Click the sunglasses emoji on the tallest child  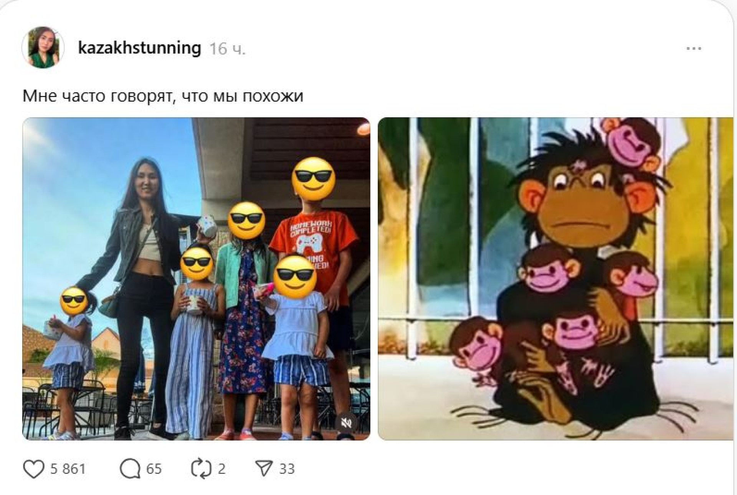[314, 179]
